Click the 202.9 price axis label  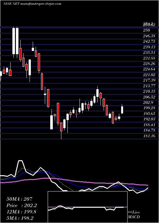(148, 103)
